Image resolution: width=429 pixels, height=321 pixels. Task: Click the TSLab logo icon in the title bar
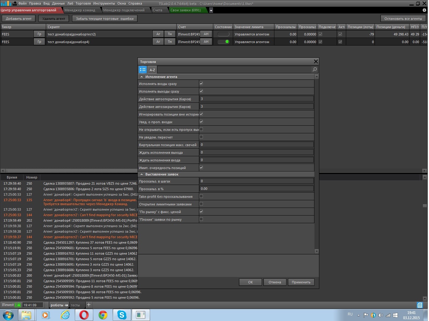(5, 3)
